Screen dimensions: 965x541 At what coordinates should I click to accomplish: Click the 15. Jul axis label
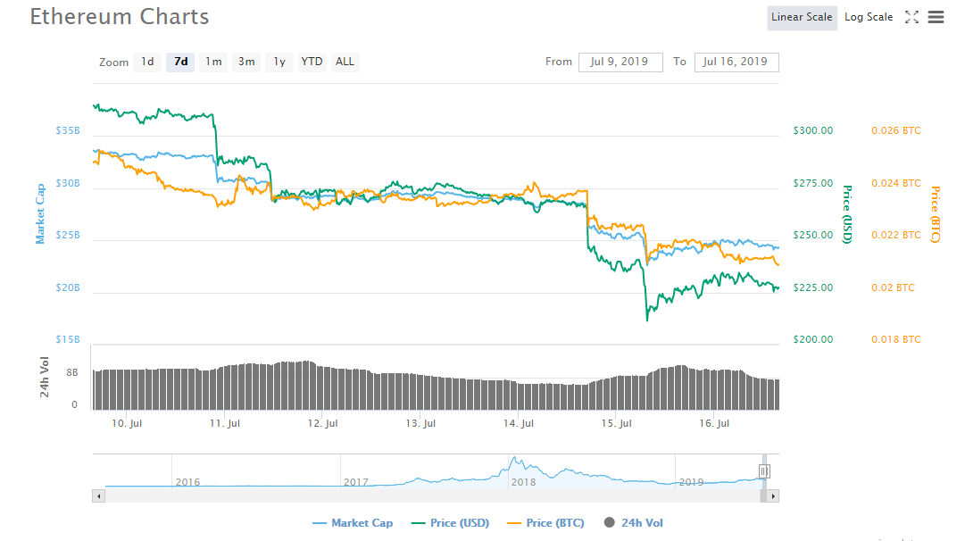(x=616, y=423)
